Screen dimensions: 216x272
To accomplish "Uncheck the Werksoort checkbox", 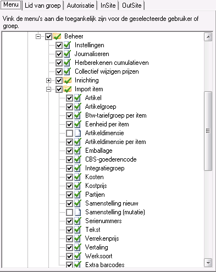I will pos(69,256).
